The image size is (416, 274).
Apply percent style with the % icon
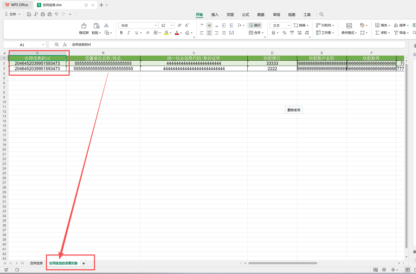coord(284,33)
